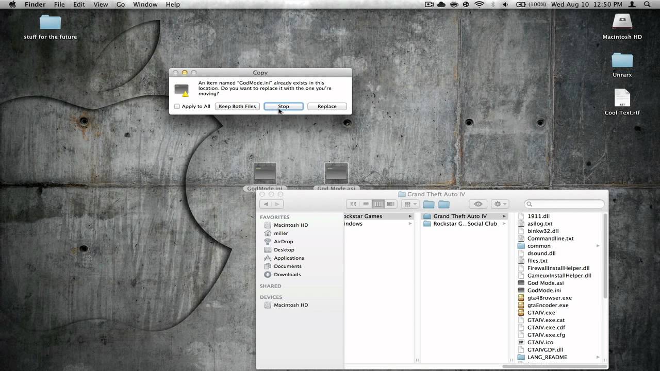Click the screen recording camera menu bar icon
The height and width of the screenshot is (371, 660).
coord(429,5)
